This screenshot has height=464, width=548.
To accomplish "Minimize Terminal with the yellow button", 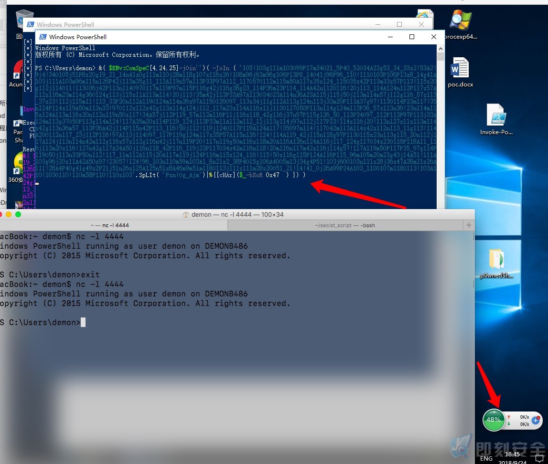I will point(9,214).
